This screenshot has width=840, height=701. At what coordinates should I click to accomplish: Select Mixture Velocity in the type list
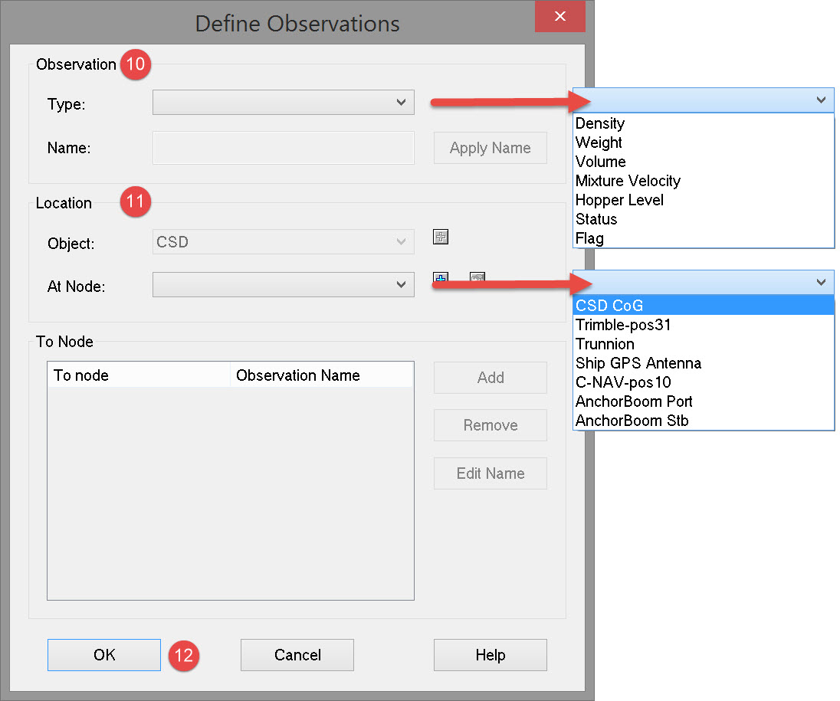tap(704, 181)
